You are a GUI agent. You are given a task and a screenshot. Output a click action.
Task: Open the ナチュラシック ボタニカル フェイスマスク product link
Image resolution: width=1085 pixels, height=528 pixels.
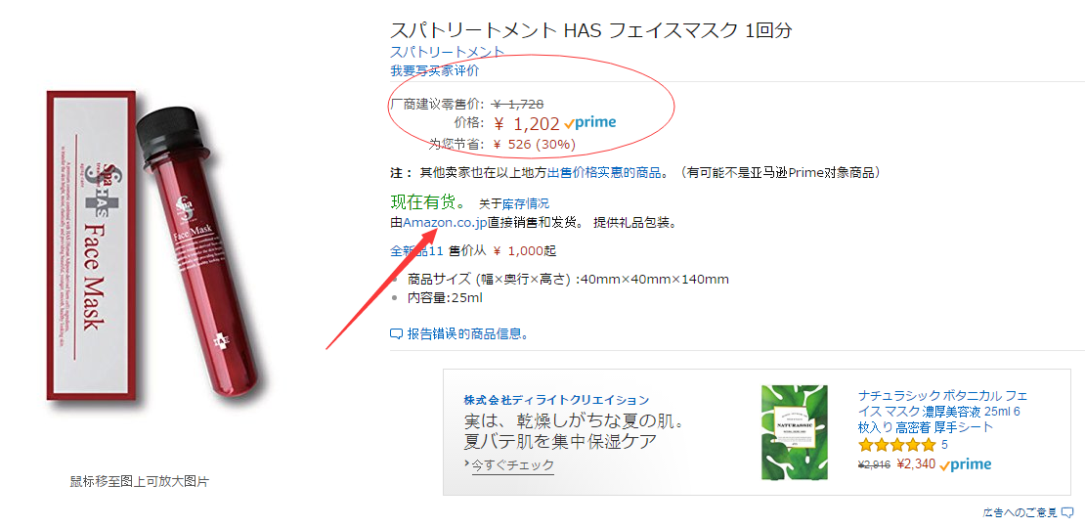point(942,411)
